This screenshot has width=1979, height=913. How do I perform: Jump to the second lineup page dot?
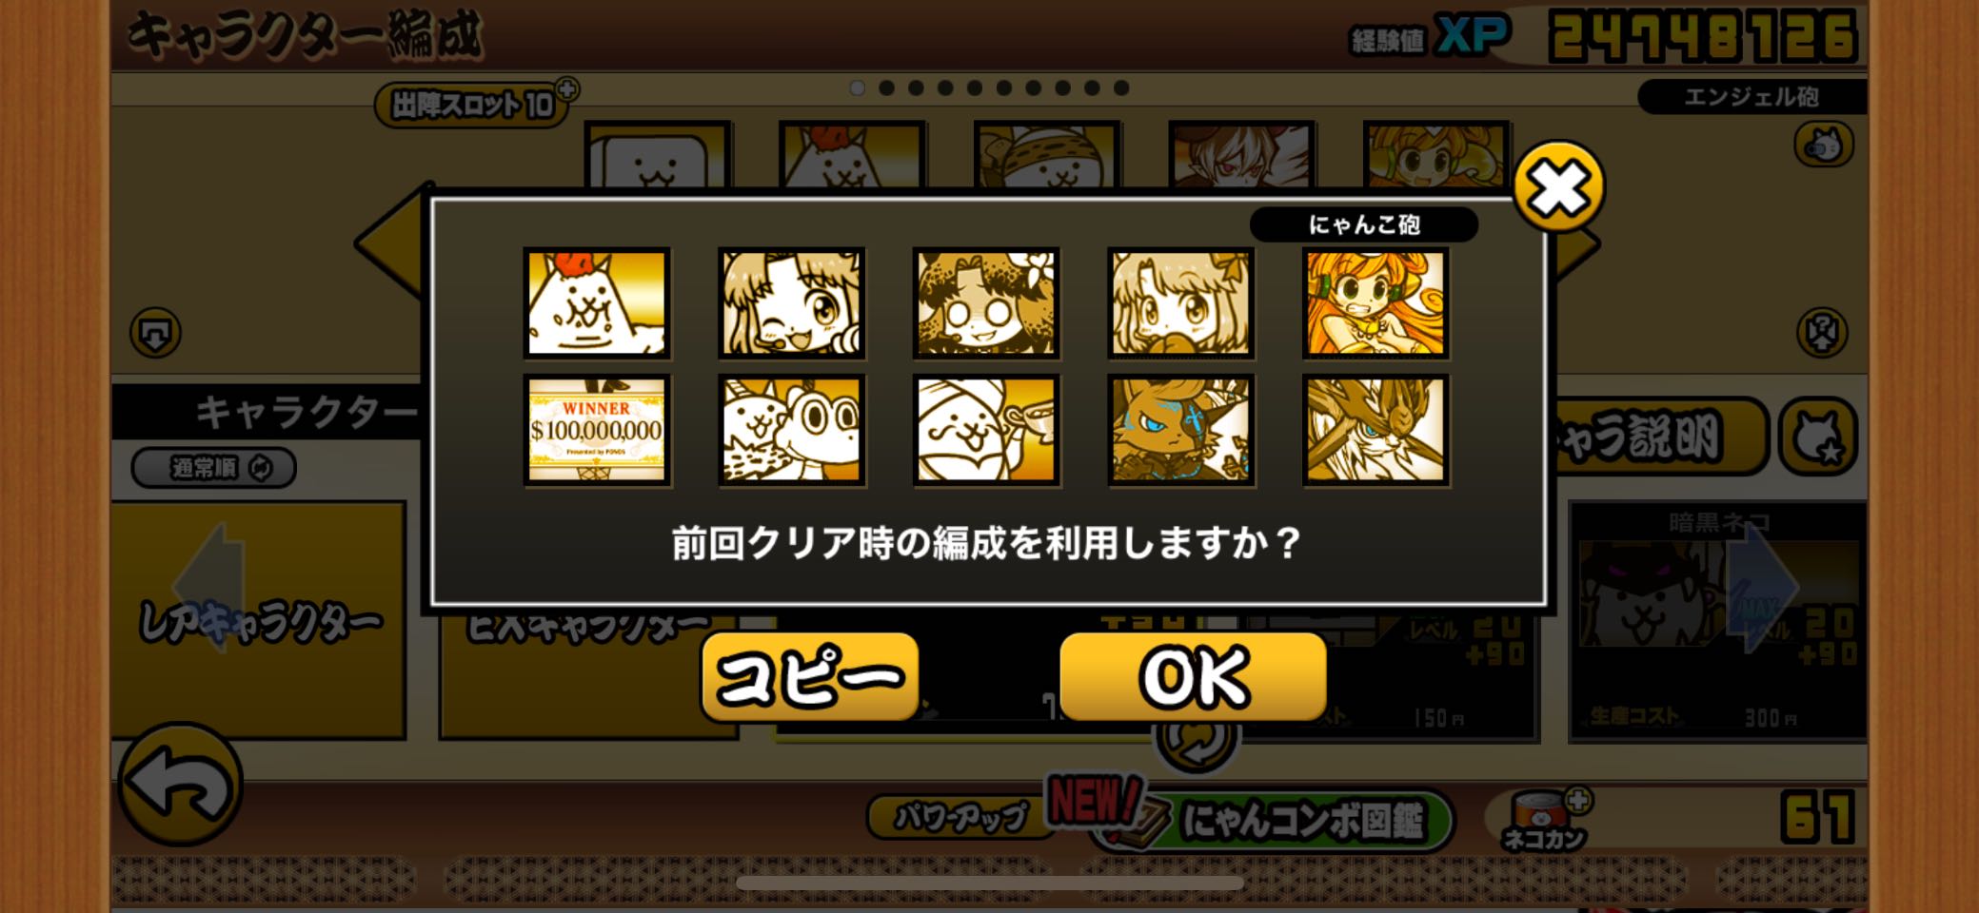886,88
